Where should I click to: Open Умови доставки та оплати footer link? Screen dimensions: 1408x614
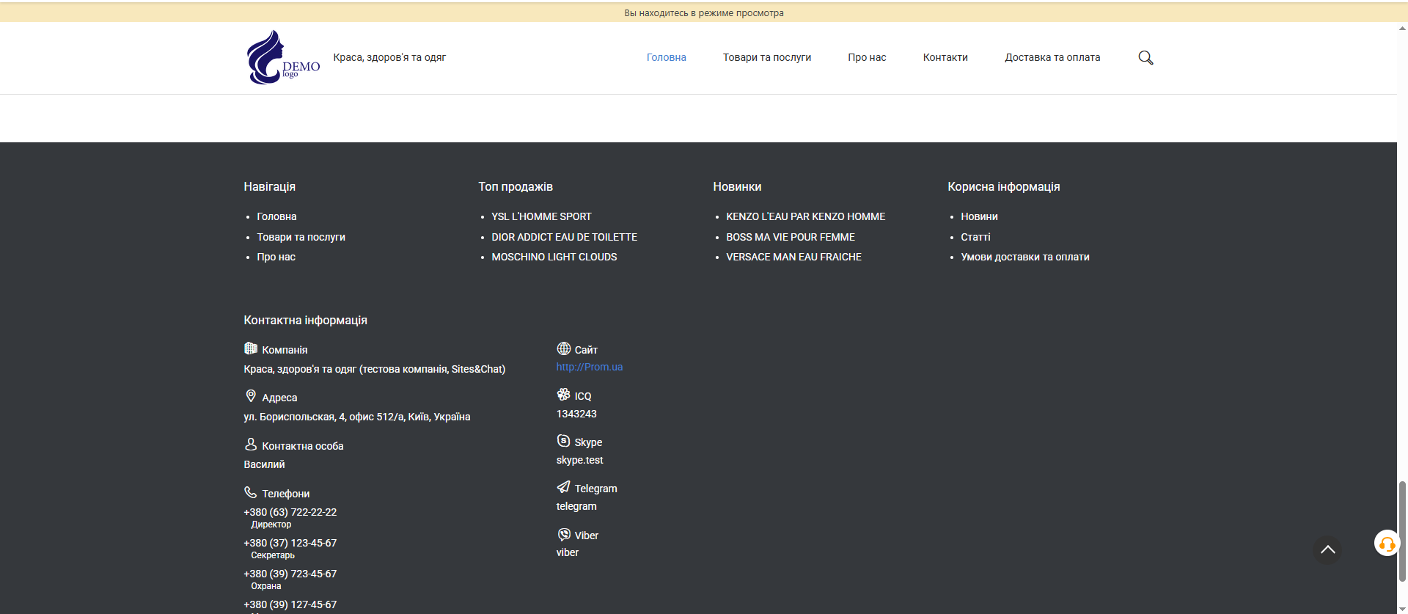(1024, 257)
